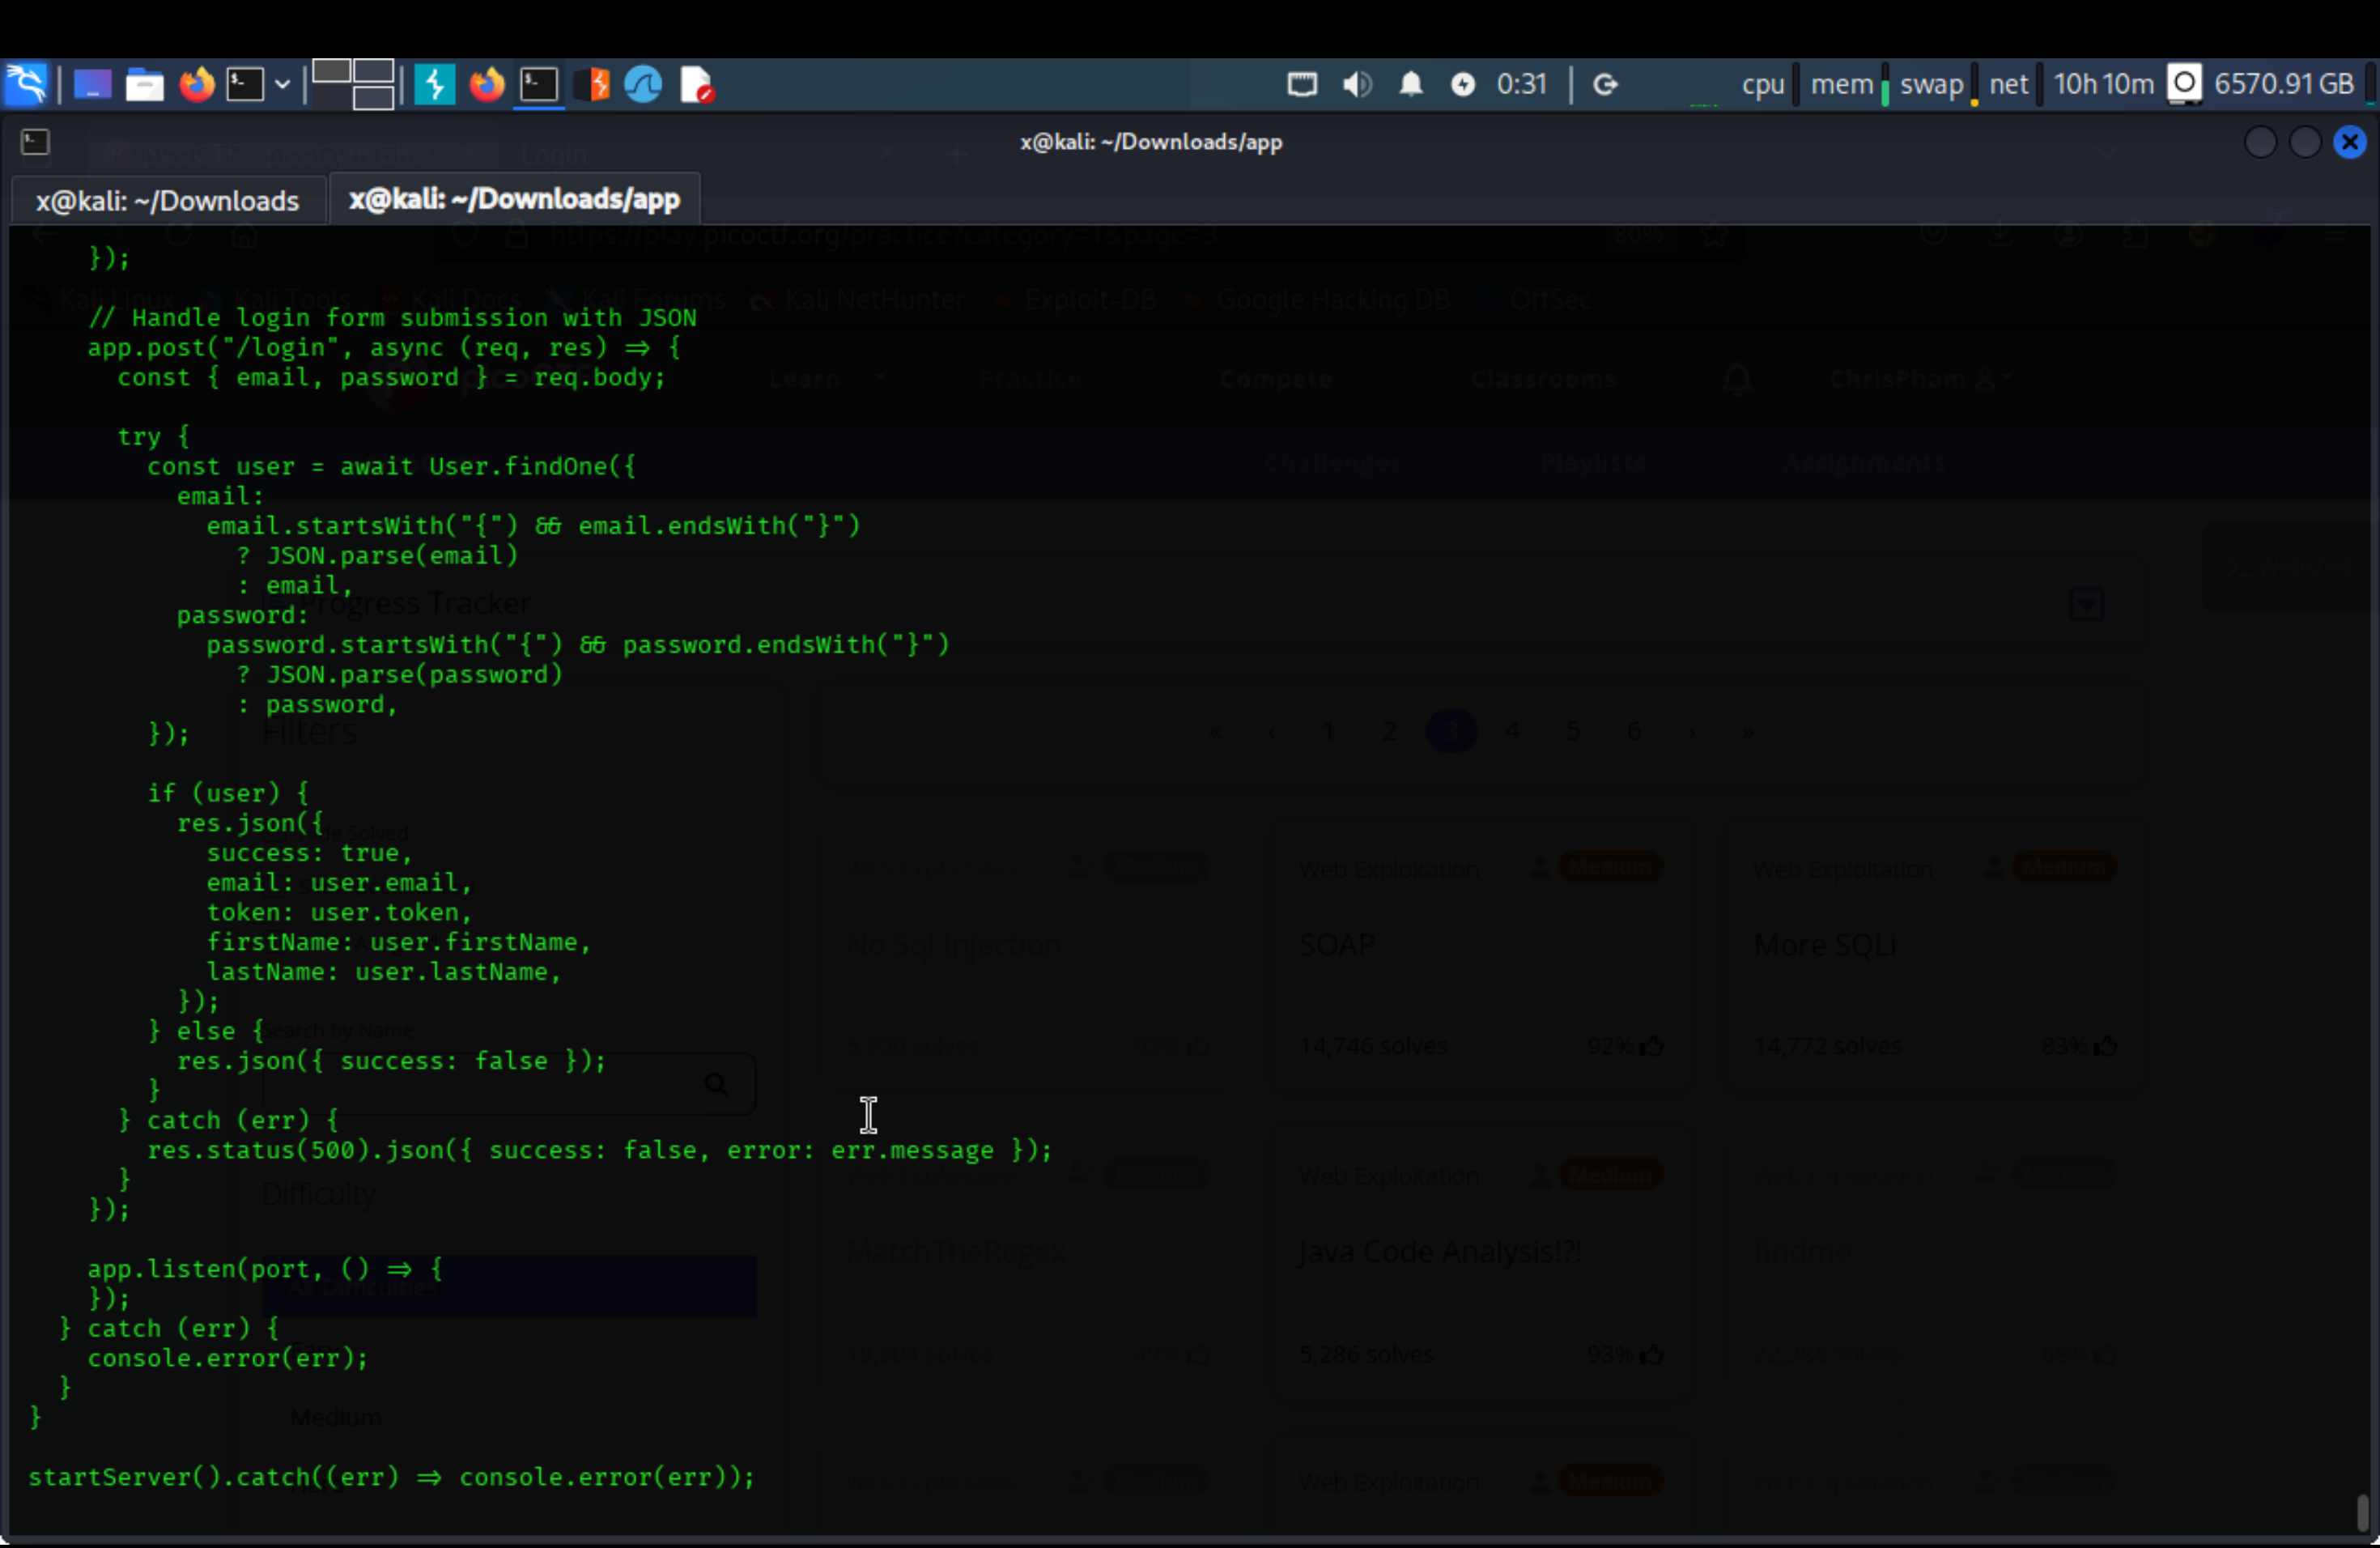
Task: Click the cpu monitor label
Action: [1763, 85]
